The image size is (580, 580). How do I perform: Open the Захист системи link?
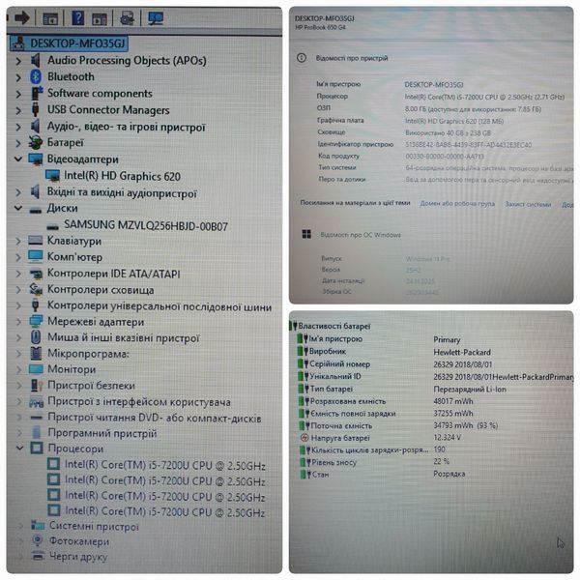tap(528, 204)
